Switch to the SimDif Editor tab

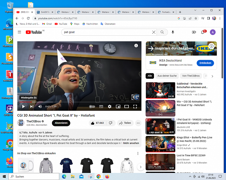pos(45,12)
